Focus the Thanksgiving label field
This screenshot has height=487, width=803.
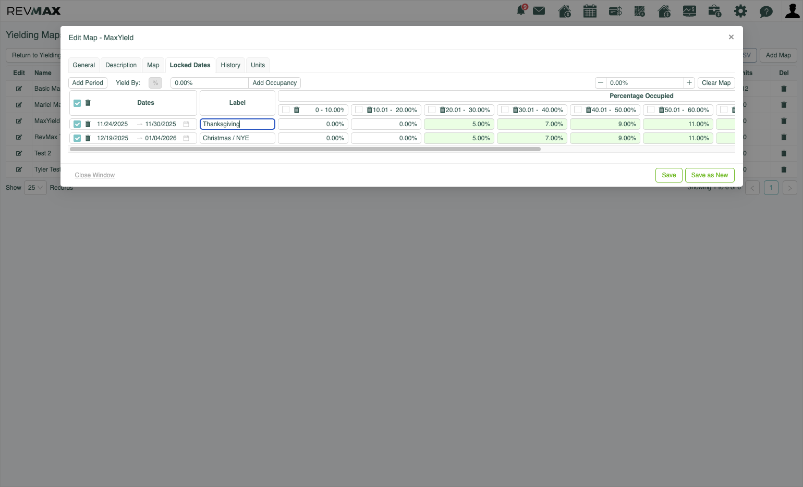click(x=237, y=124)
